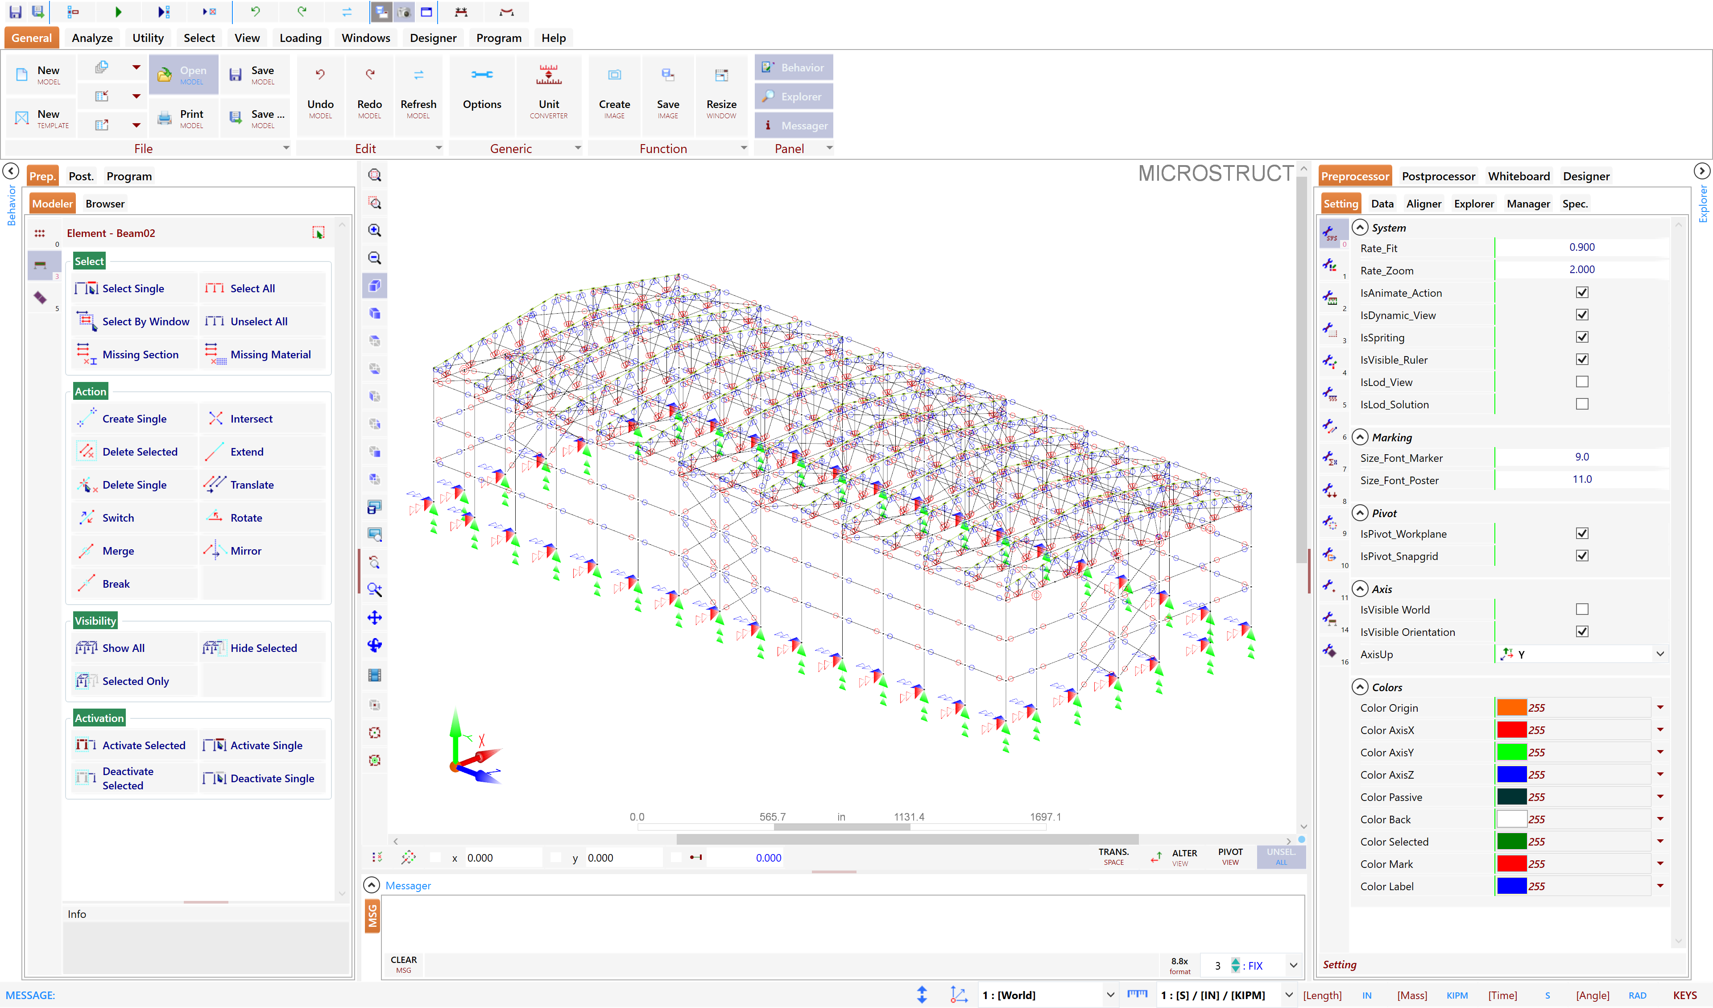Expand the File ribbon group arrow
Screen dimensions: 1713x1008
tap(286, 148)
